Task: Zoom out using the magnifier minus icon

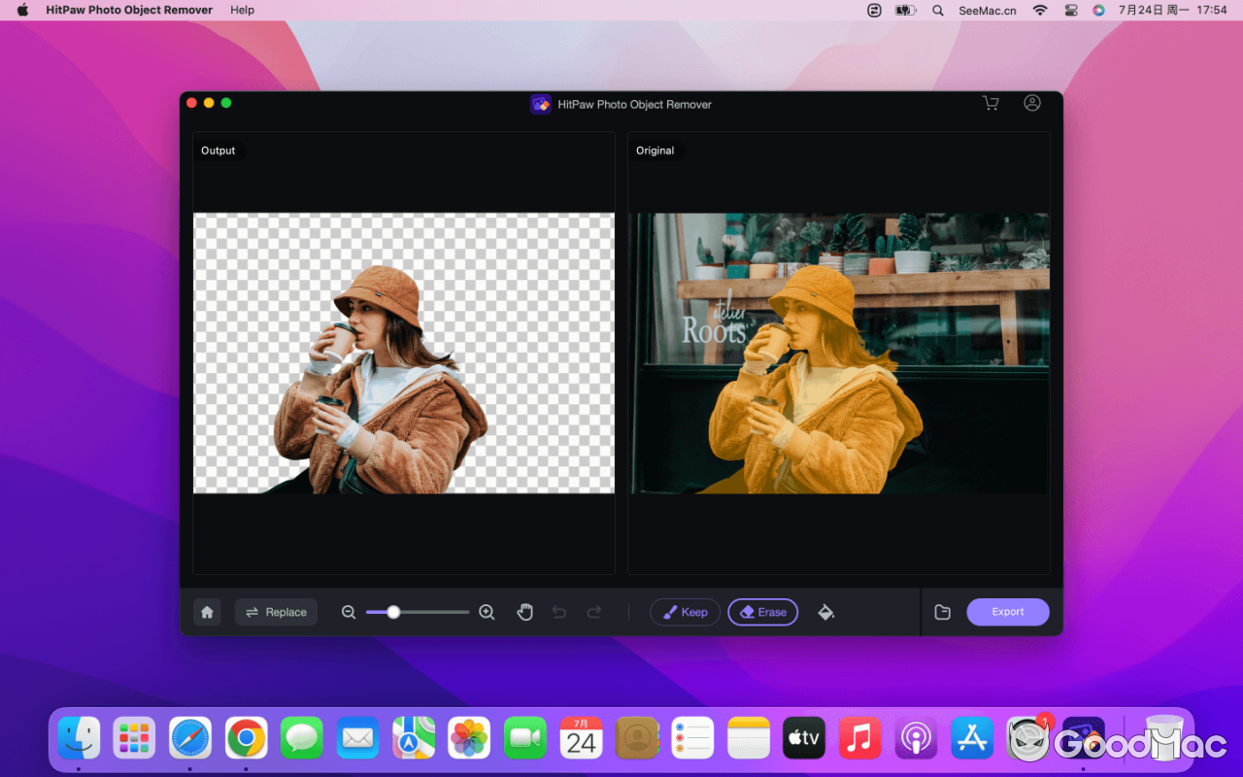Action: pyautogui.click(x=349, y=612)
